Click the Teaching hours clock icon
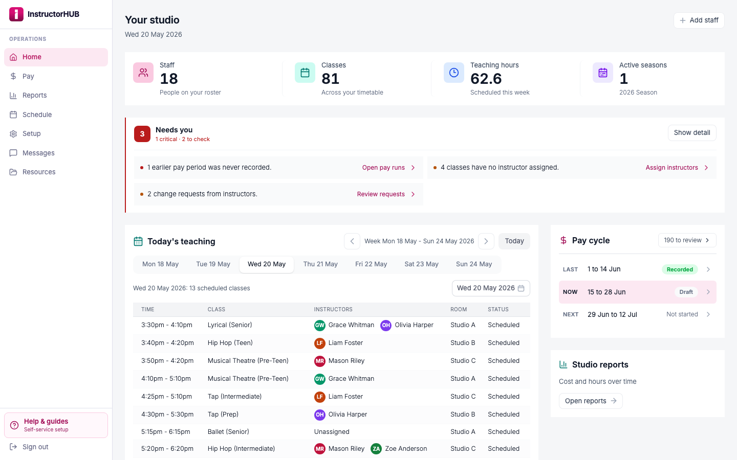737x460 pixels. 454,73
